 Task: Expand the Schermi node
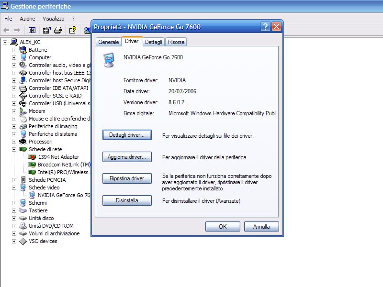[x=14, y=203]
